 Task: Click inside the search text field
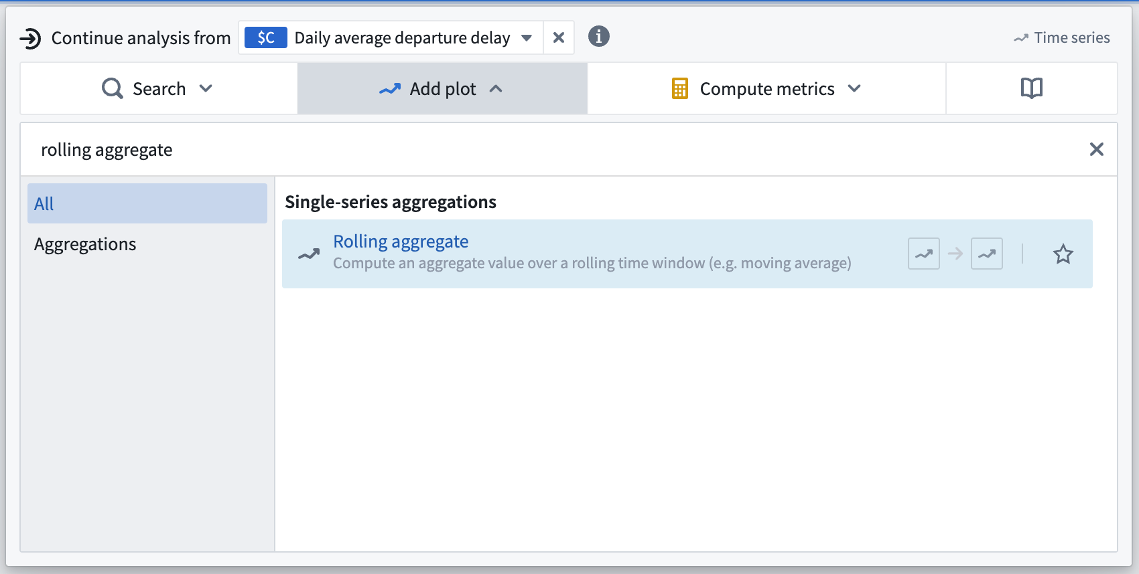268,149
